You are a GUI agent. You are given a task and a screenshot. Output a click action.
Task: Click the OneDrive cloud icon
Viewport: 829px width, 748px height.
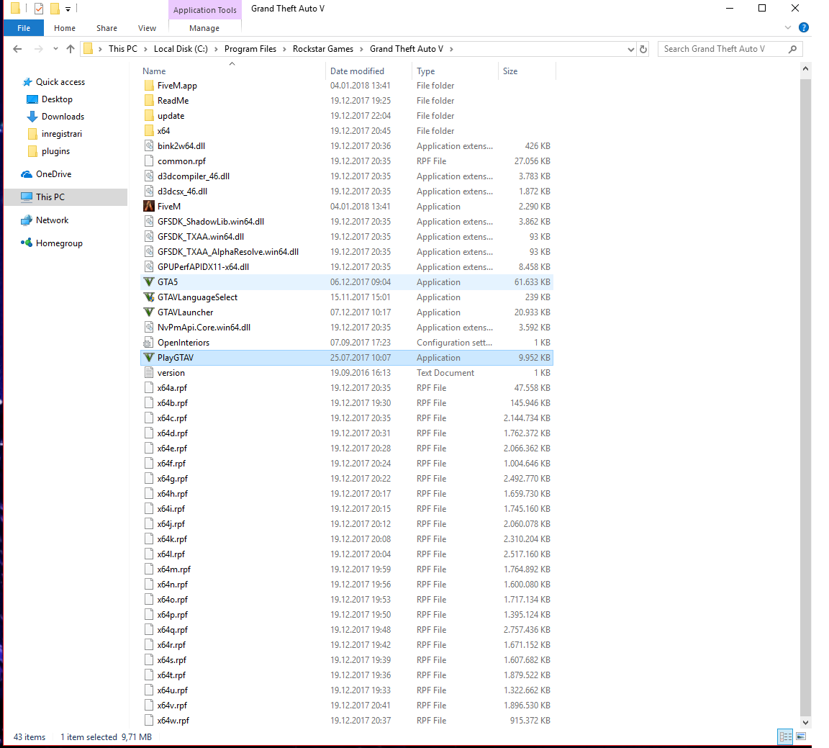[27, 174]
